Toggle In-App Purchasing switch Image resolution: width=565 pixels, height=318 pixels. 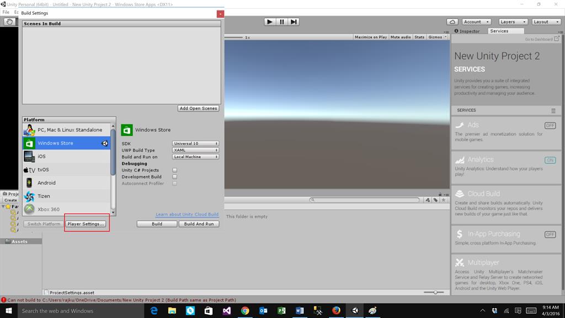coord(550,234)
